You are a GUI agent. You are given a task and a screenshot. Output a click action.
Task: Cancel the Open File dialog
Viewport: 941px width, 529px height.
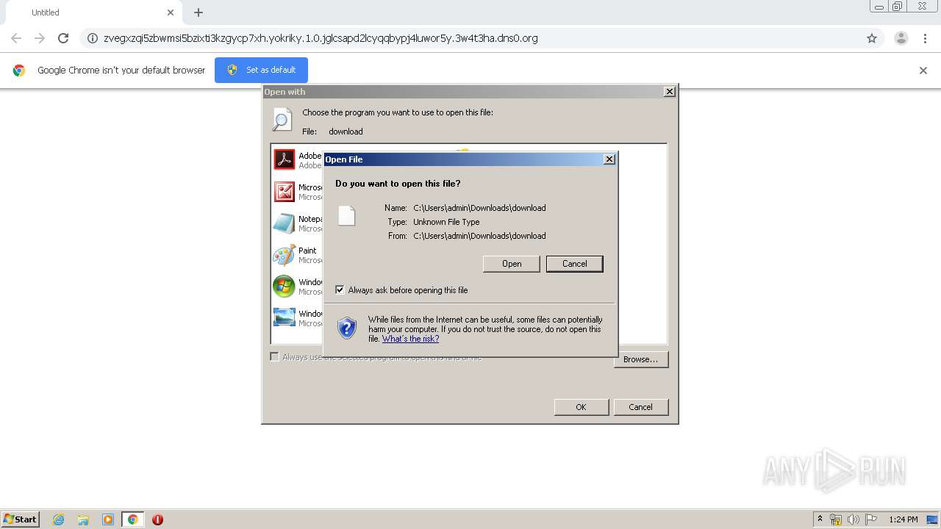[575, 264]
